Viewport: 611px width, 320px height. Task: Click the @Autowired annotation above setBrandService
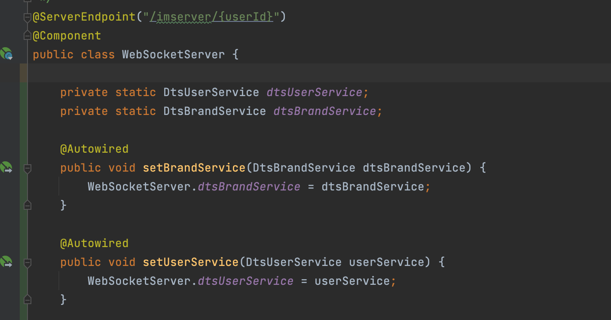click(x=95, y=149)
